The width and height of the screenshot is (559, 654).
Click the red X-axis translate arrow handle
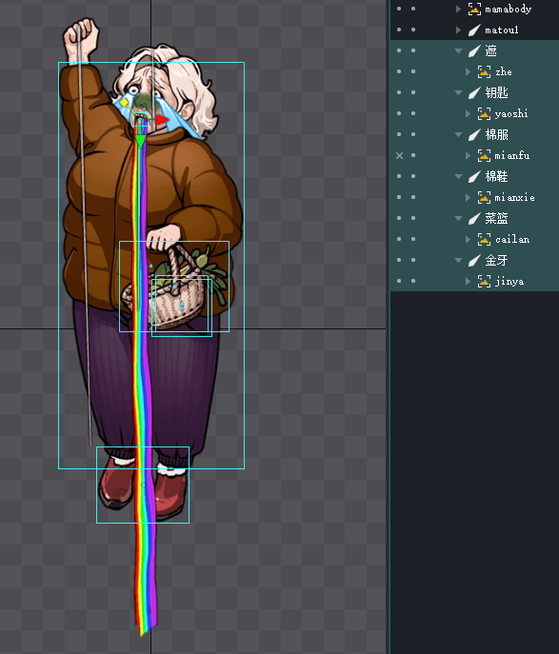tap(162, 120)
